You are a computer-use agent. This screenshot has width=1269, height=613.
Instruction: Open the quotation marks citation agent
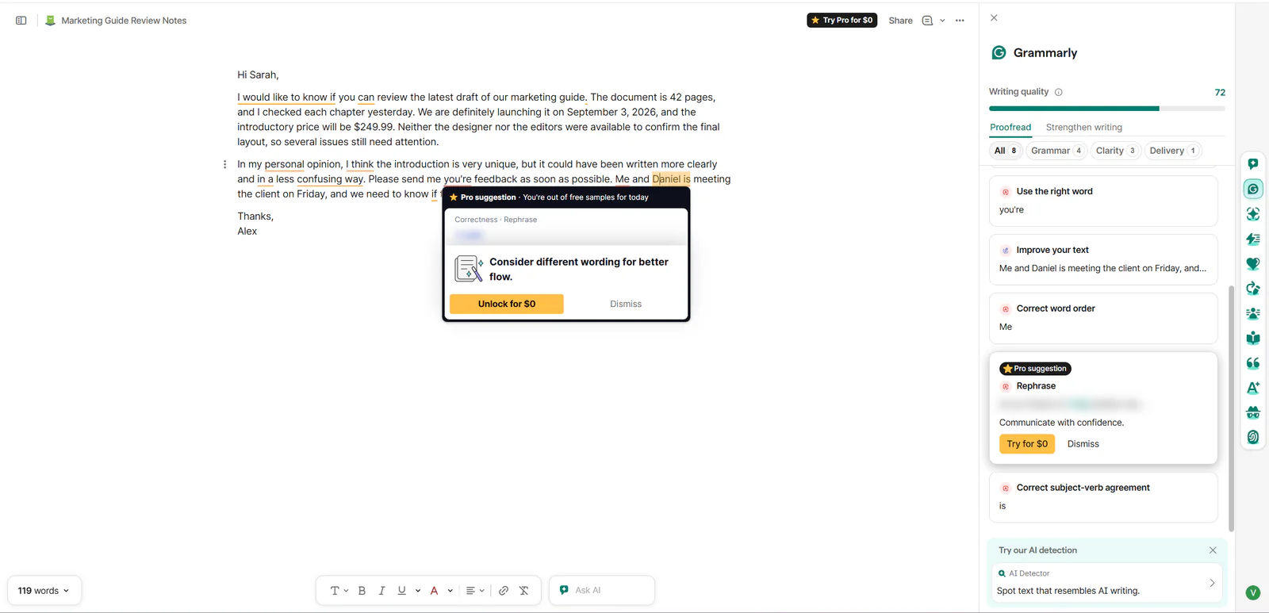pos(1253,363)
